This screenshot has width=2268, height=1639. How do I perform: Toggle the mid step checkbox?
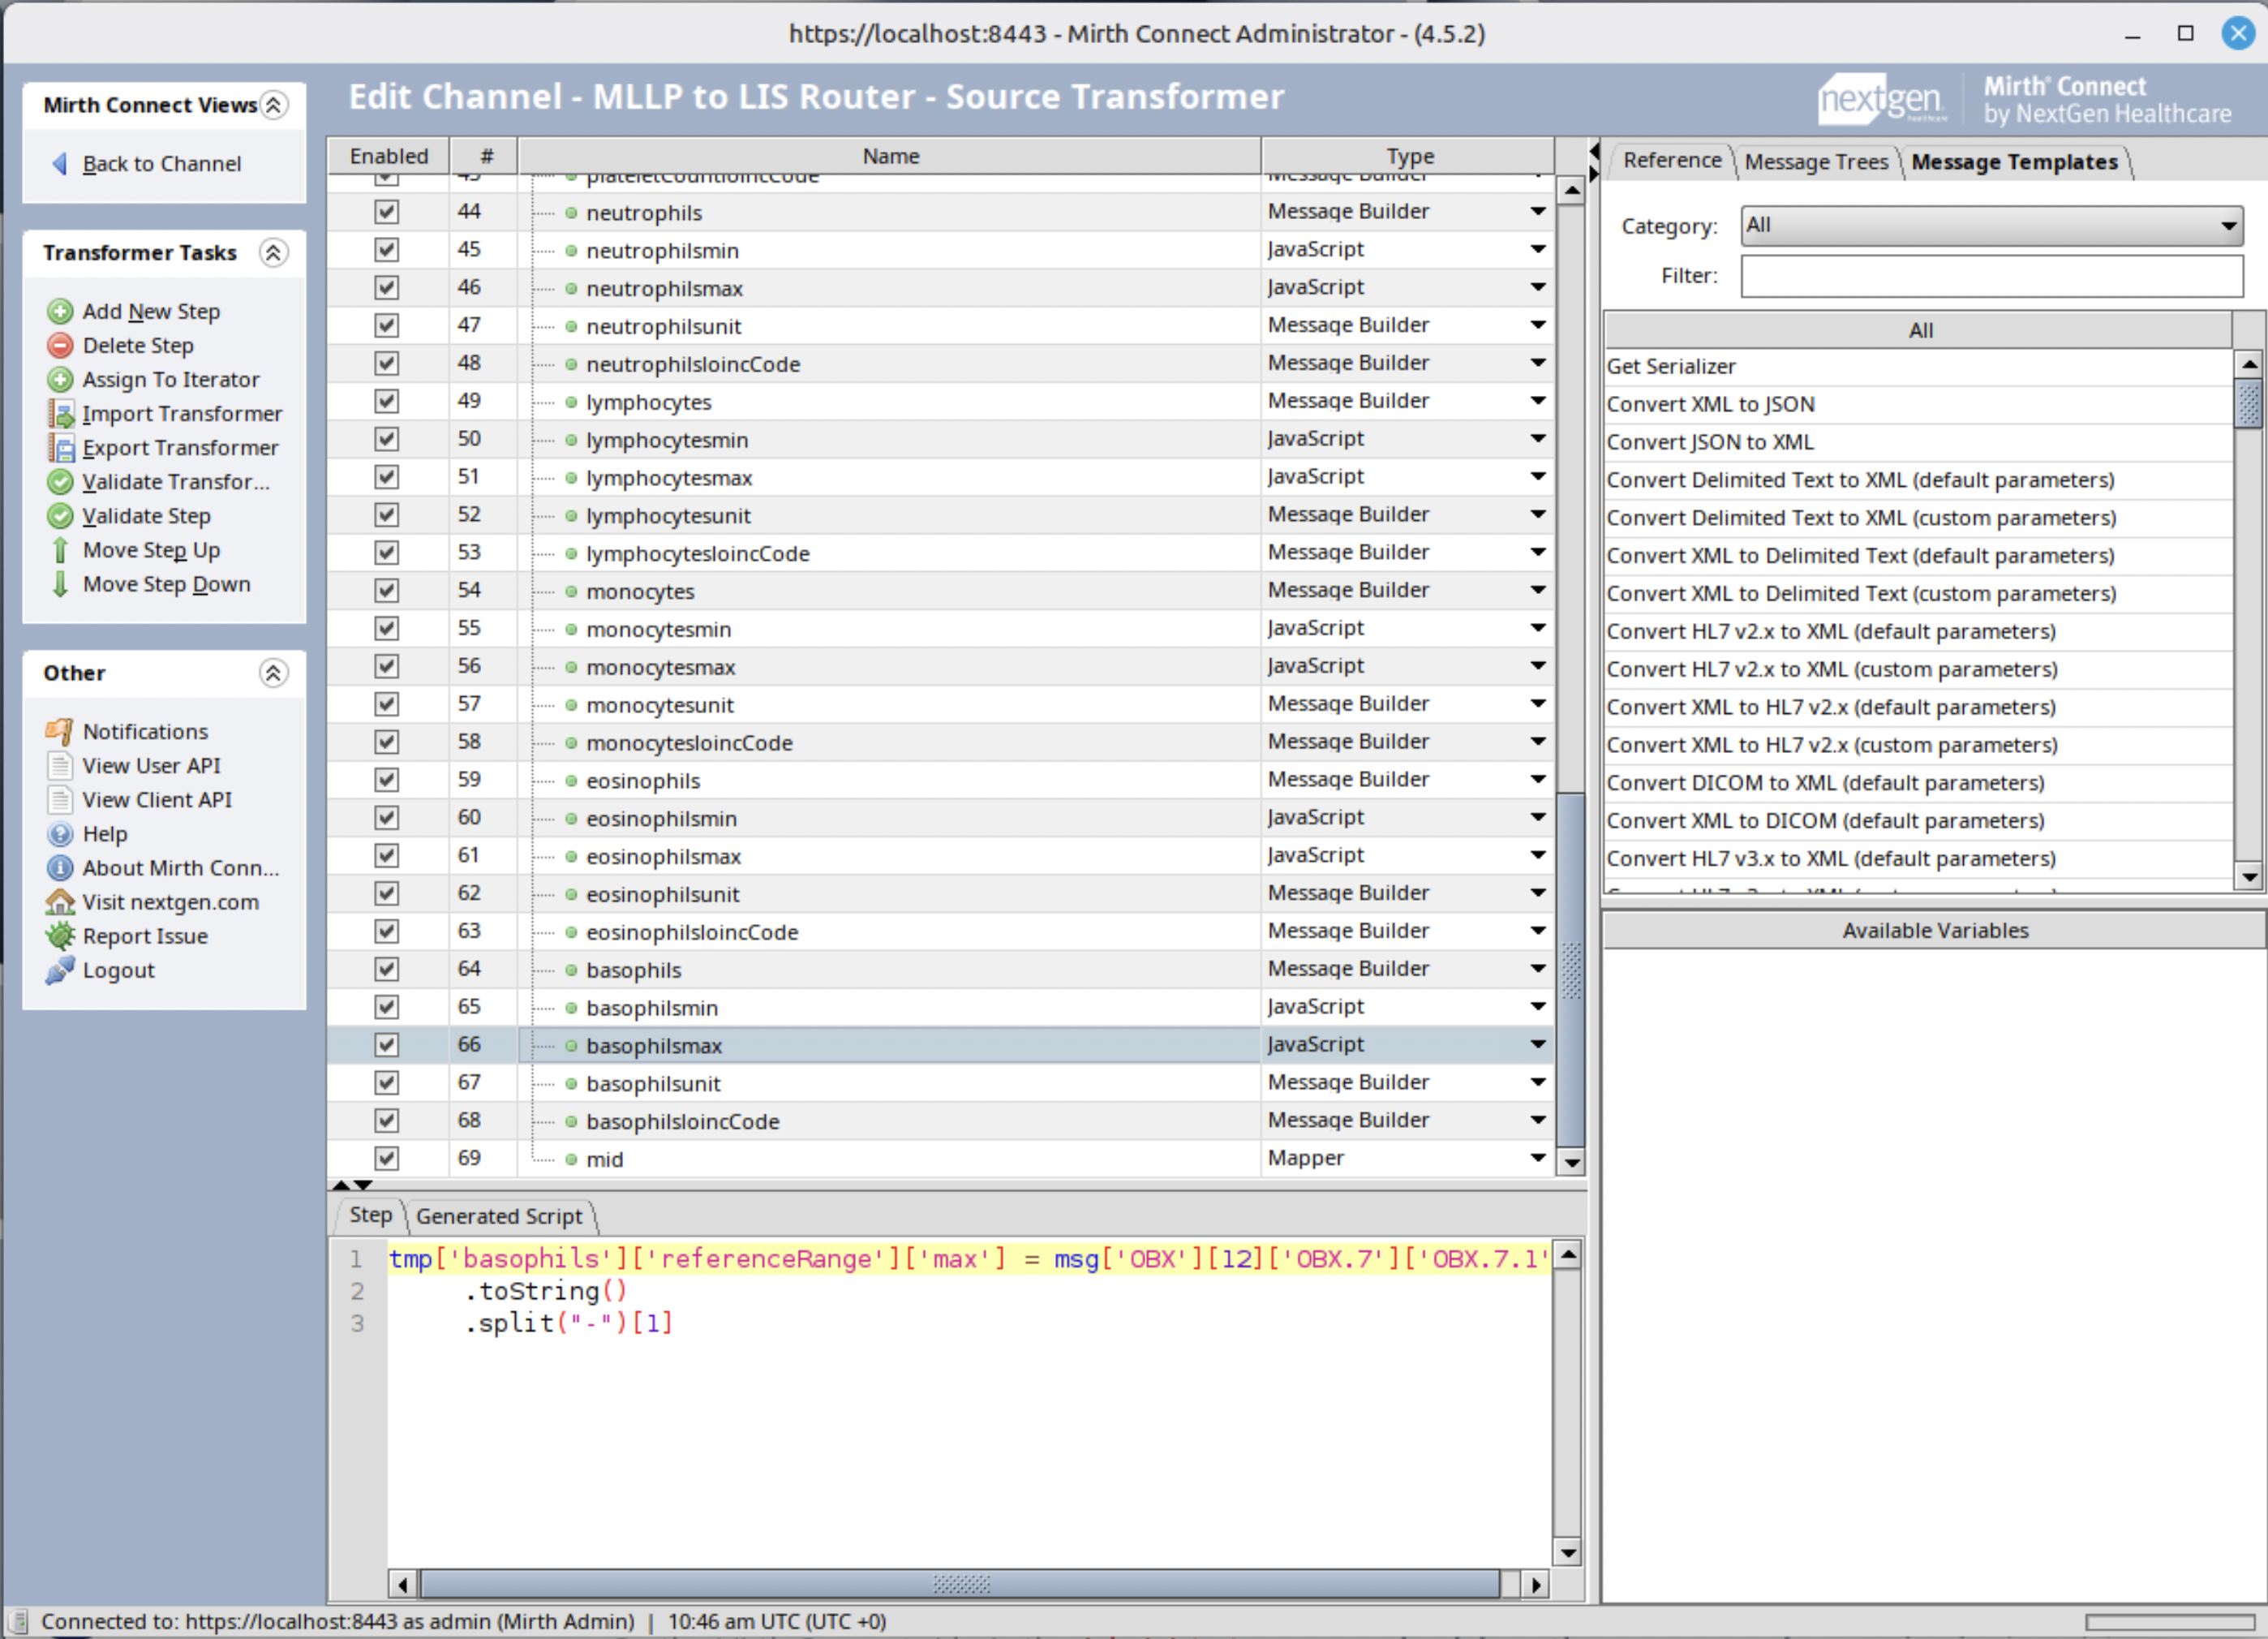point(386,1158)
